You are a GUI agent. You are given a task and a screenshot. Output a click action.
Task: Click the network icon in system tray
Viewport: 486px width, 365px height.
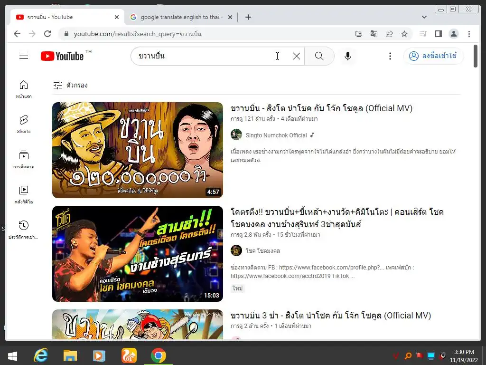pyautogui.click(x=431, y=355)
